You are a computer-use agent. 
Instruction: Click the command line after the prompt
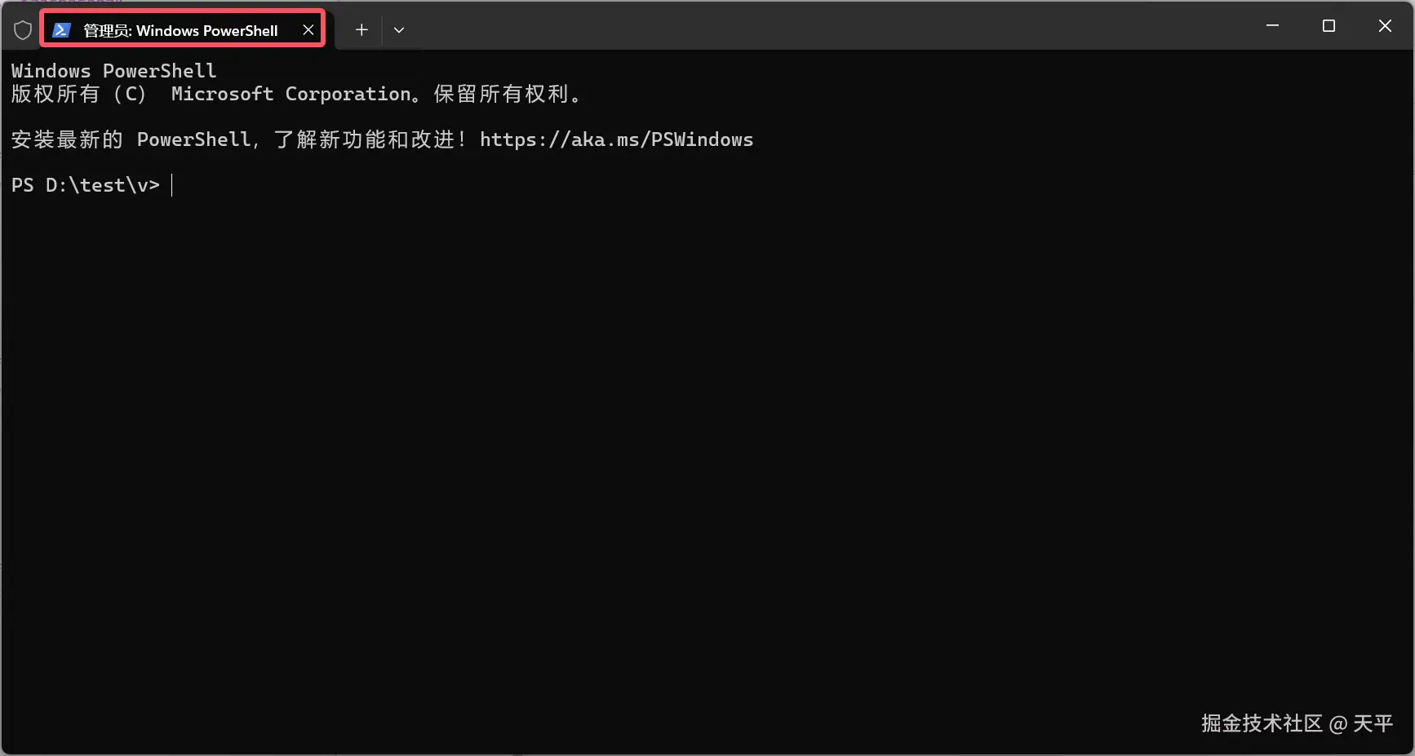pos(326,185)
